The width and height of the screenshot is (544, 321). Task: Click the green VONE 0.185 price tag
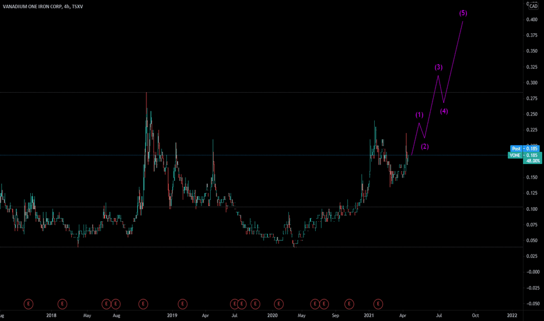click(x=524, y=155)
